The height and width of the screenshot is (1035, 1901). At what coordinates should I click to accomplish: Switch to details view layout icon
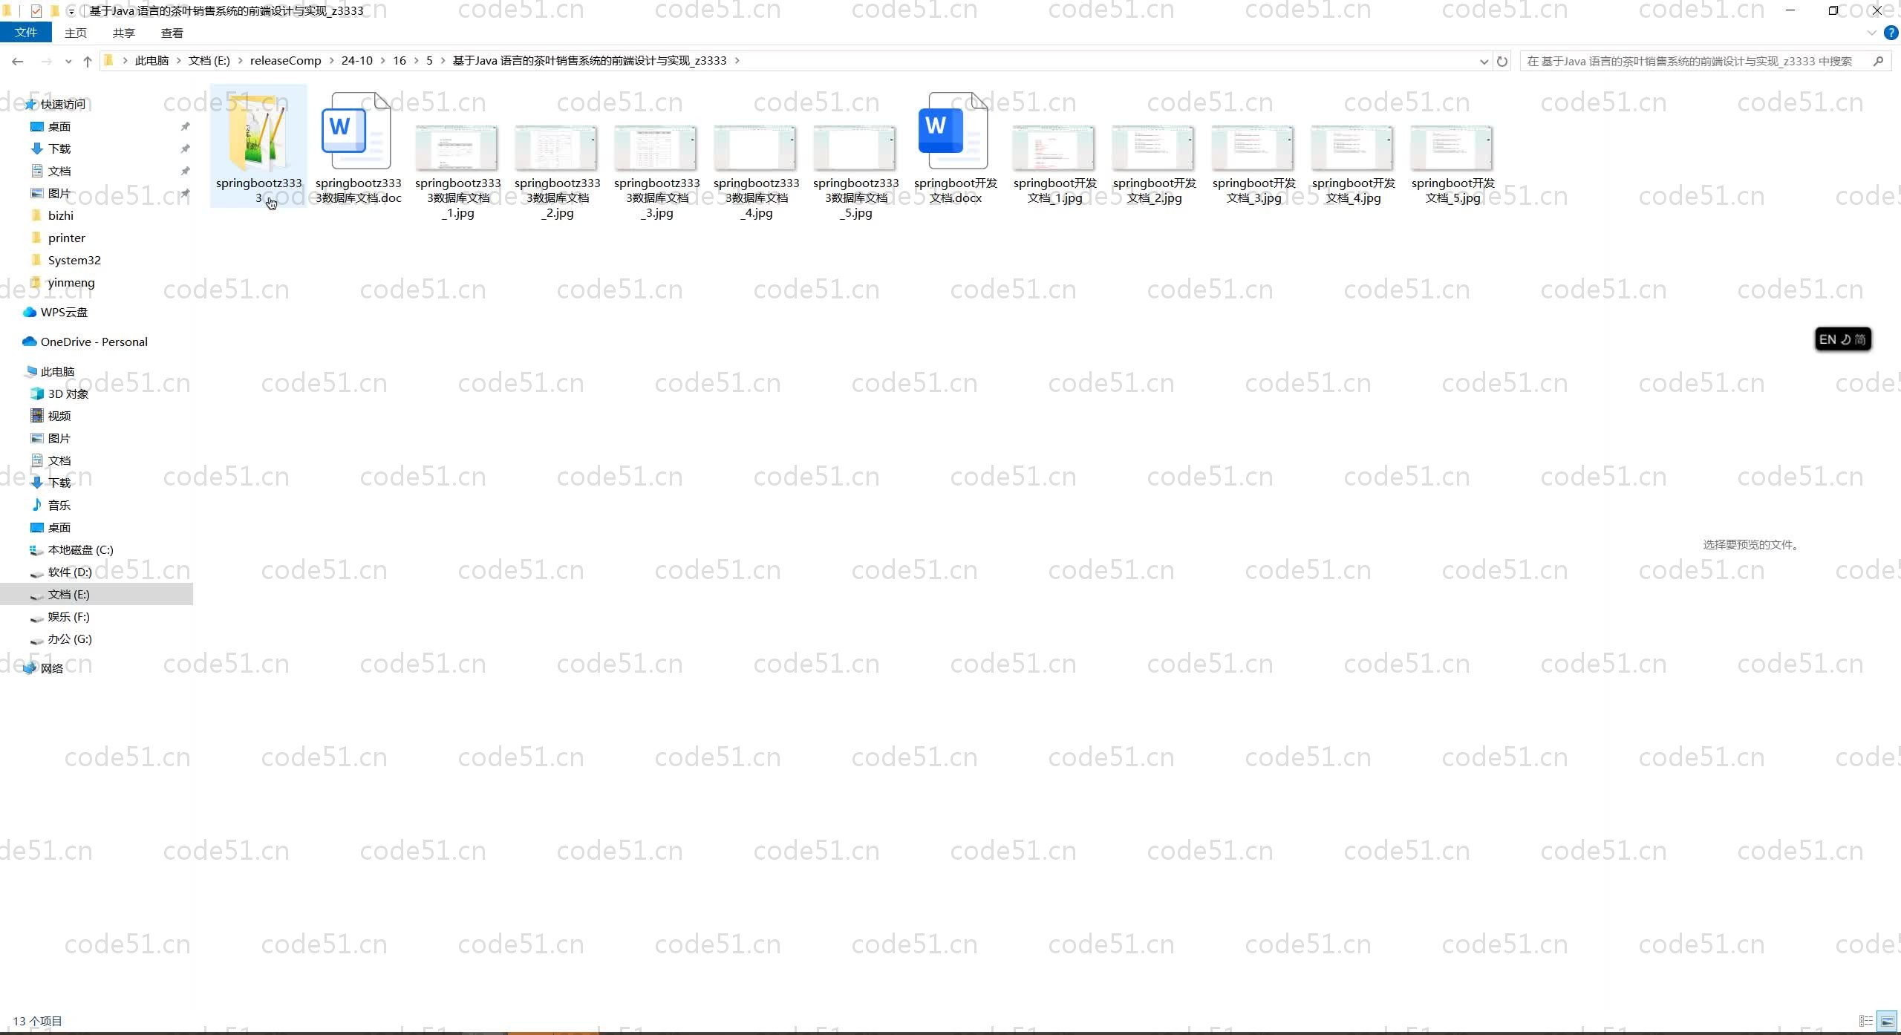pyautogui.click(x=1865, y=1021)
